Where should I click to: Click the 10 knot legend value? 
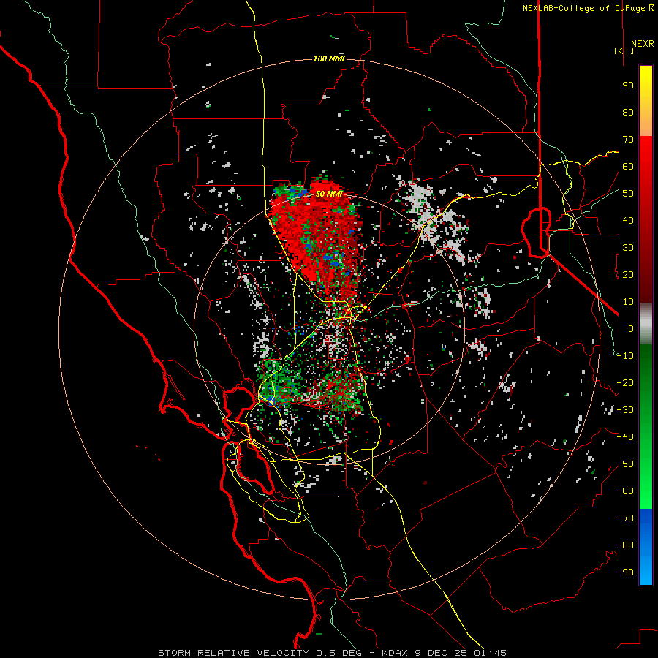point(628,302)
